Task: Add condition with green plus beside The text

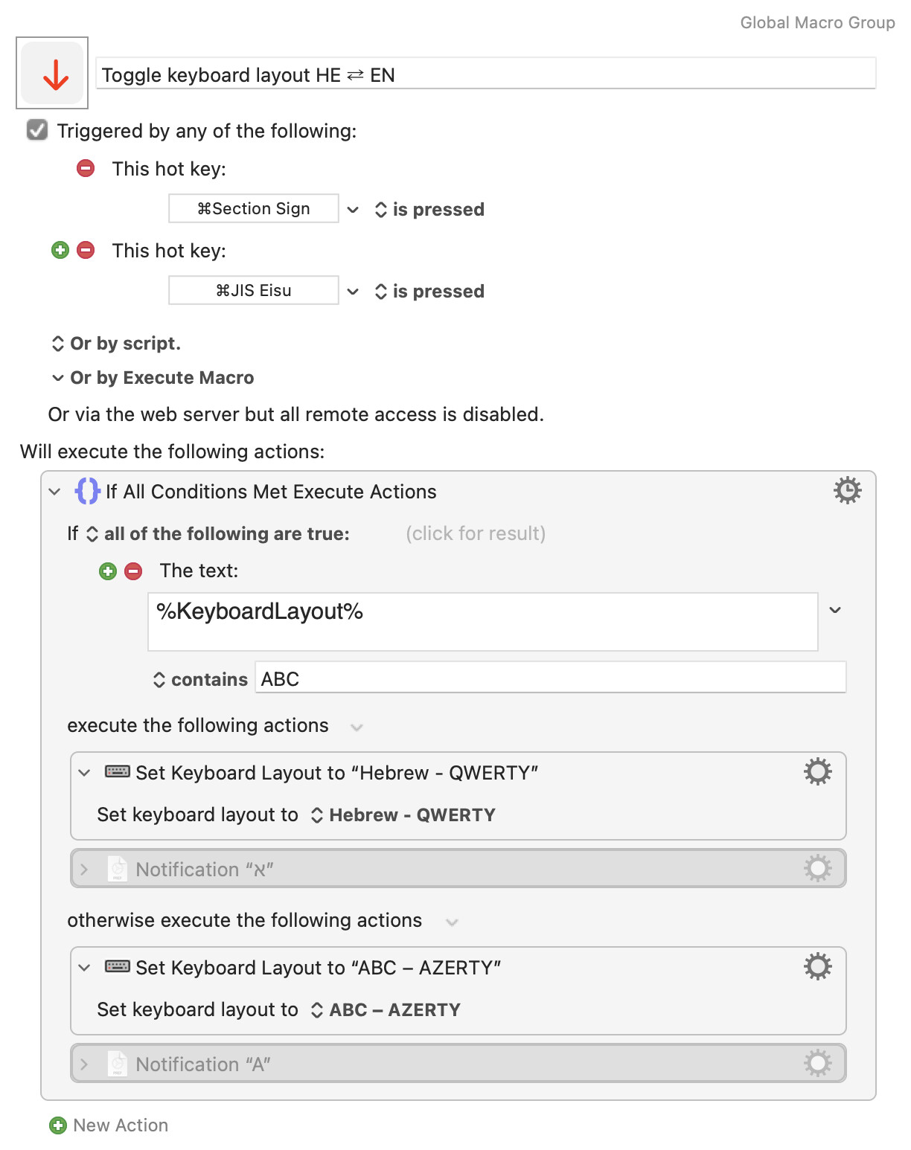Action: [108, 571]
